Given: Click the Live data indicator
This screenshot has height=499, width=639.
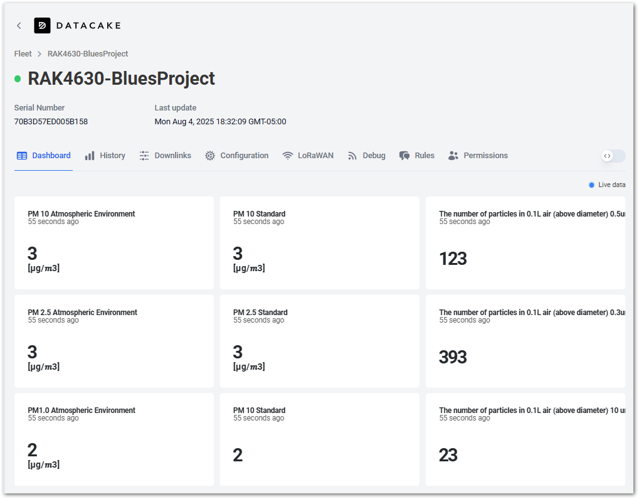Looking at the screenshot, I should (608, 185).
